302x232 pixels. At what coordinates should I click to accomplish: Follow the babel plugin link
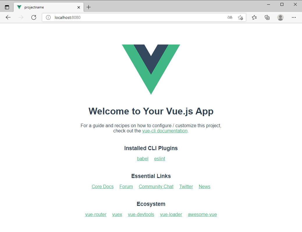coord(143,159)
